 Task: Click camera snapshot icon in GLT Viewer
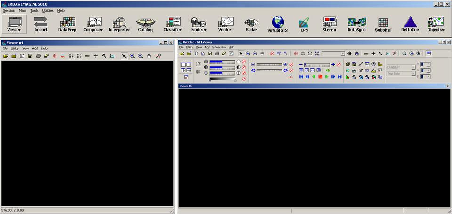pyautogui.click(x=354, y=71)
